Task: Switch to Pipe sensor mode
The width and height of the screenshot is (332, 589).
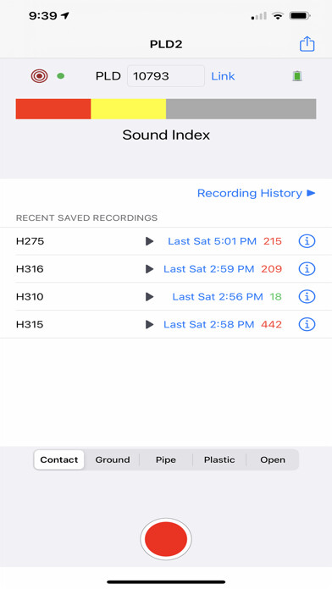Action: point(166,460)
